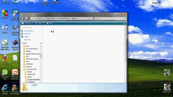173x97 pixels.
Task: Click the Music favorite link icon
Action: 22,37
